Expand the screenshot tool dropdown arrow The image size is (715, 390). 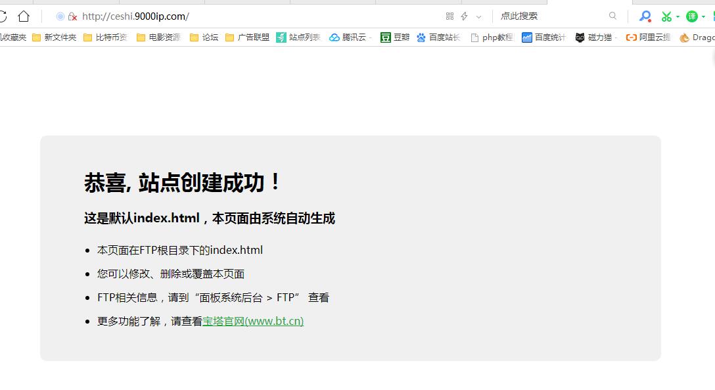click(678, 17)
